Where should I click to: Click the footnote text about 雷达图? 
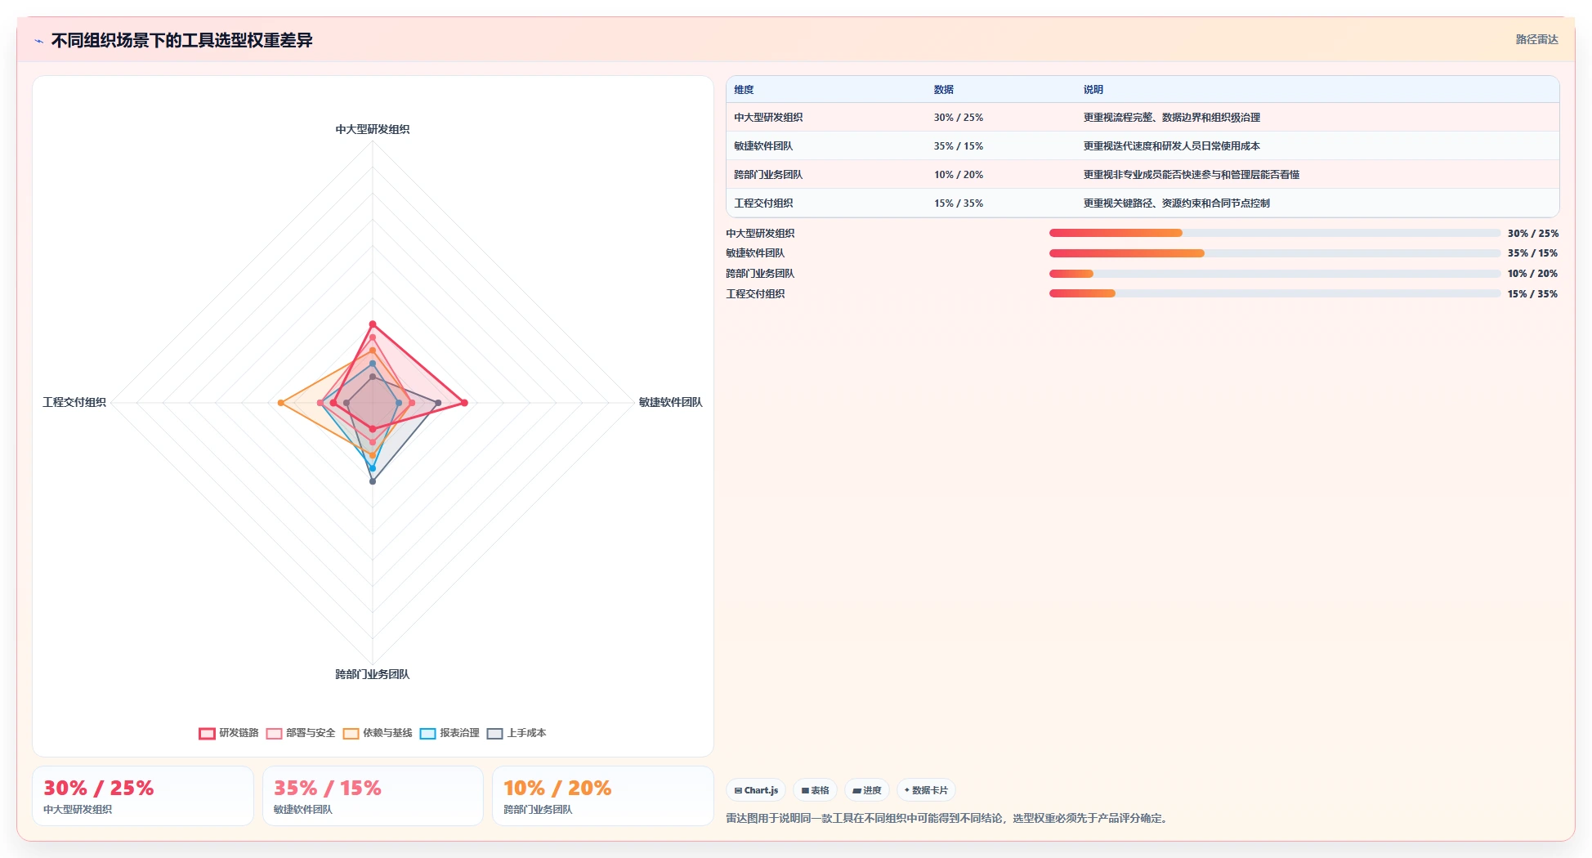[948, 818]
